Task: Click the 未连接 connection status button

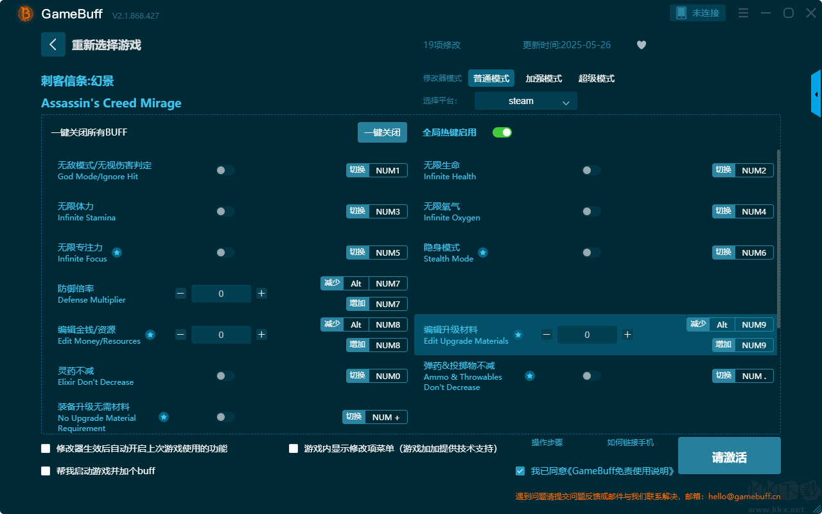Action: tap(698, 13)
